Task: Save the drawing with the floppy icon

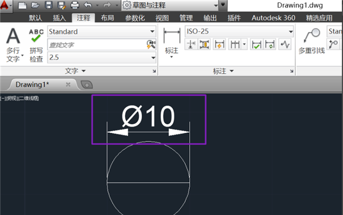Action: tap(49, 5)
